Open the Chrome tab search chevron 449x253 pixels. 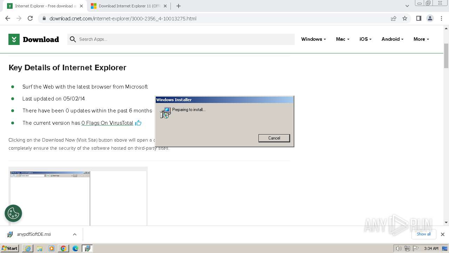(x=407, y=6)
